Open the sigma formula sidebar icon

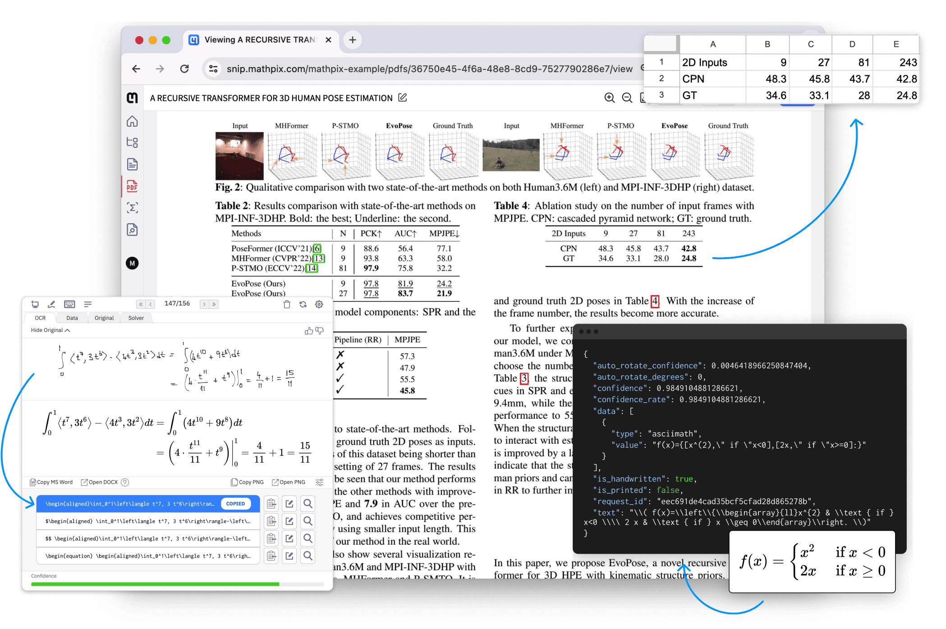click(x=132, y=208)
